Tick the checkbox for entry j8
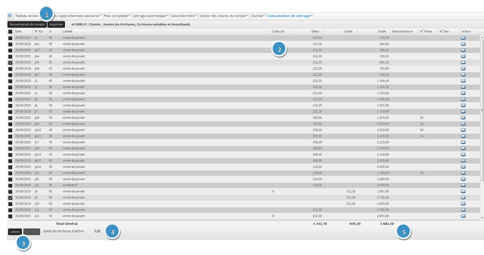The image size is (484, 255). point(10,192)
